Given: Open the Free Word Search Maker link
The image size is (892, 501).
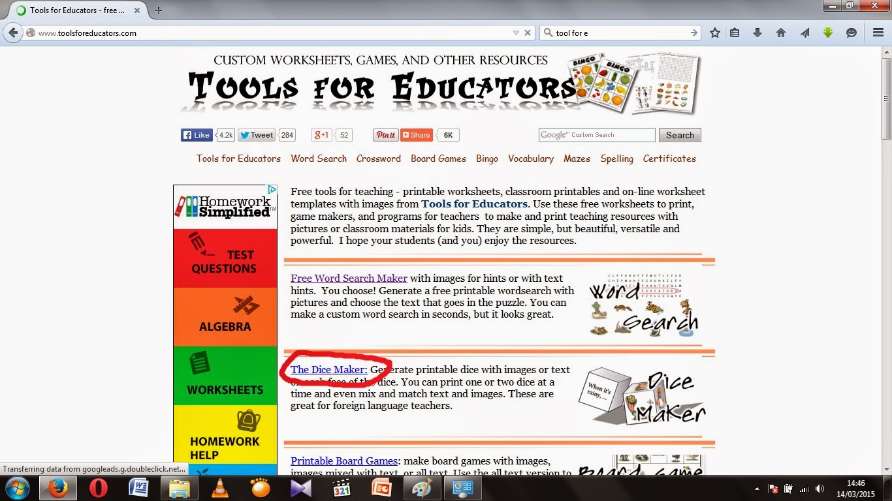Looking at the screenshot, I should tap(349, 279).
